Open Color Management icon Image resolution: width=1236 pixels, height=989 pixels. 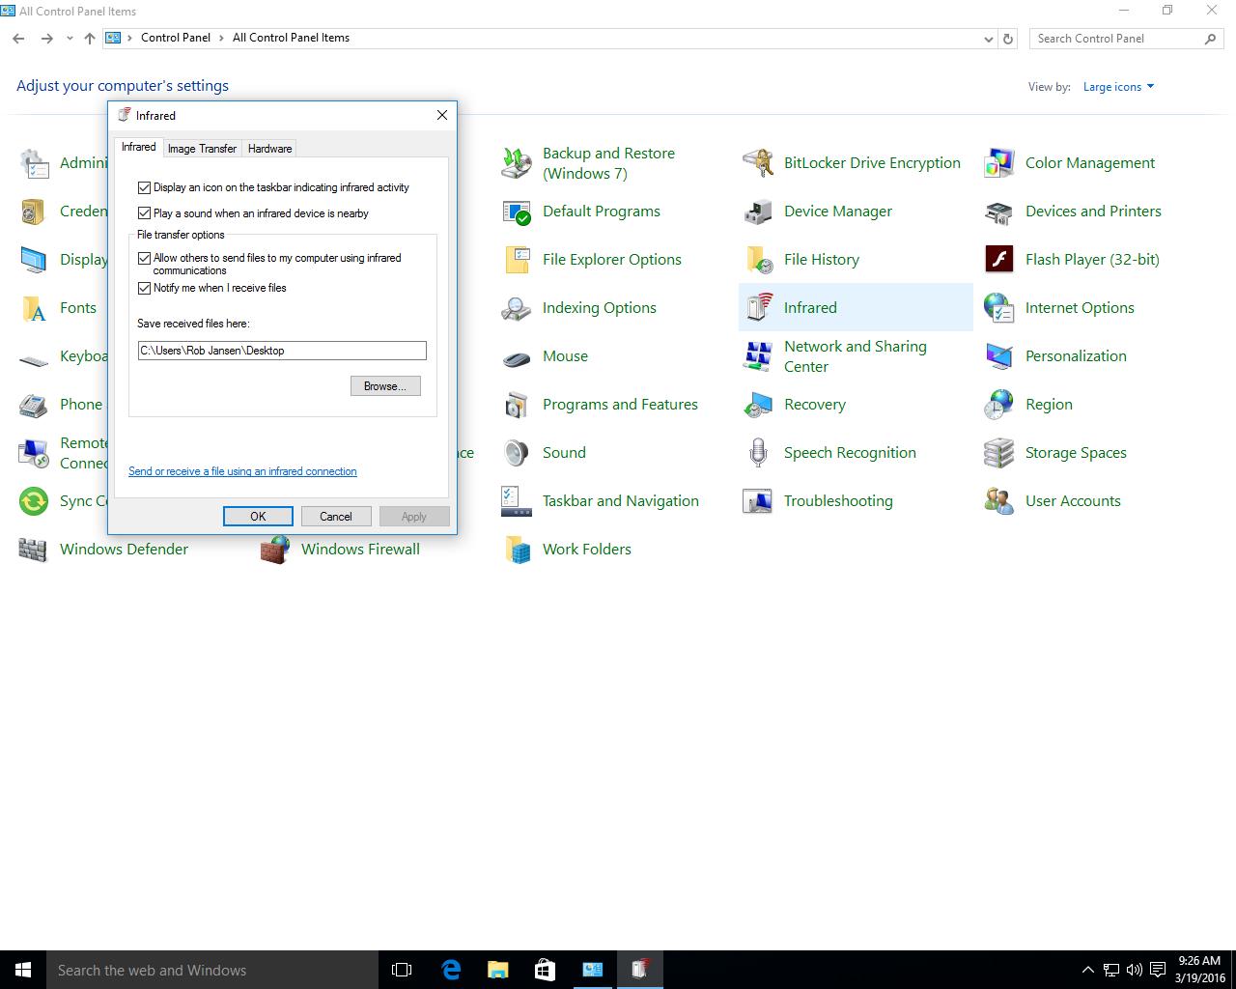(x=999, y=163)
